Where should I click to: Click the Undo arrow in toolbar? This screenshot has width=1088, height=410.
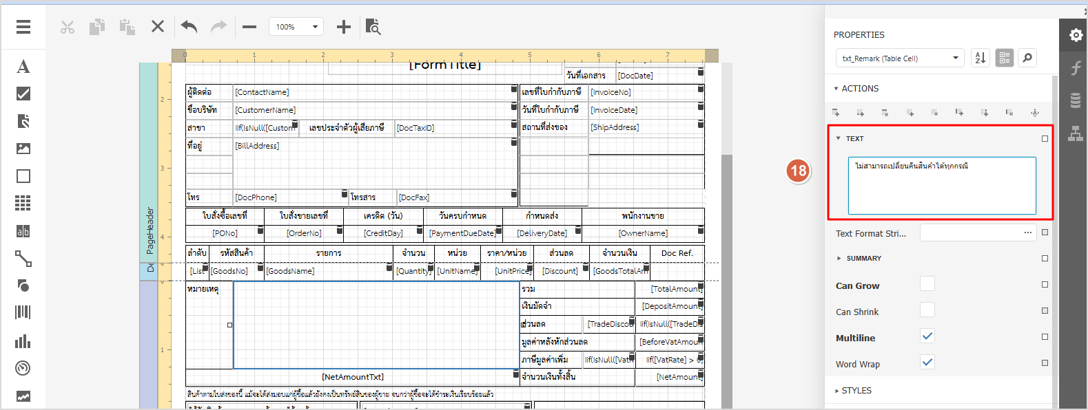coord(189,27)
